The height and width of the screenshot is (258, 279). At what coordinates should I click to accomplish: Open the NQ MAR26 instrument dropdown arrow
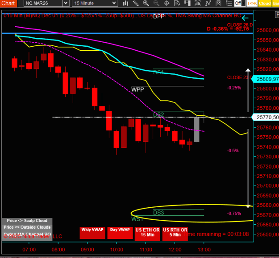[x=66, y=3]
